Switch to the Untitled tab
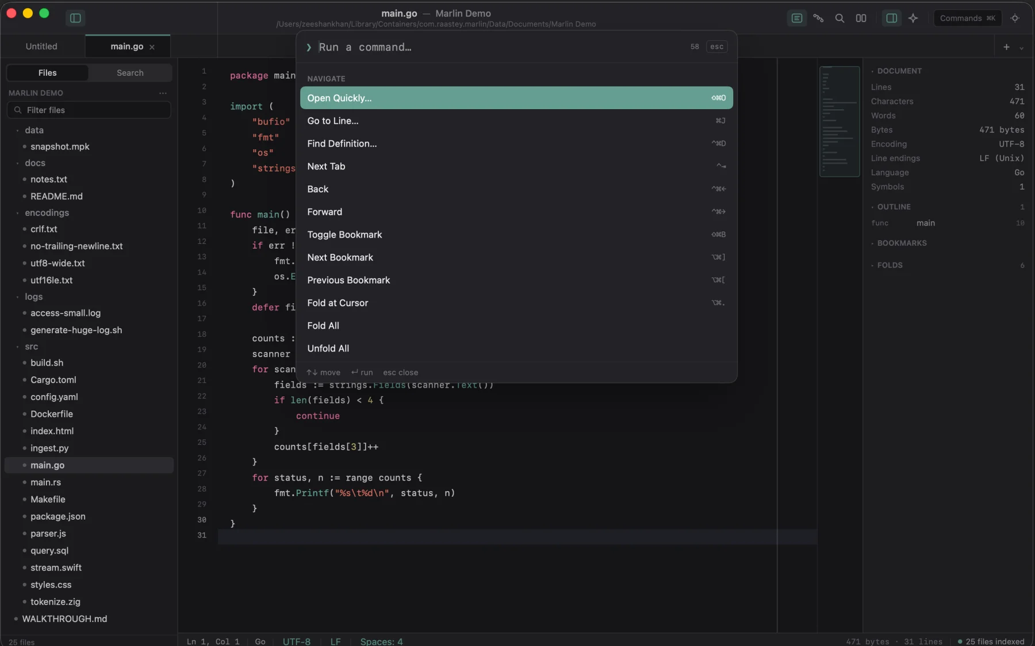Viewport: 1035px width, 646px height. pos(41,47)
